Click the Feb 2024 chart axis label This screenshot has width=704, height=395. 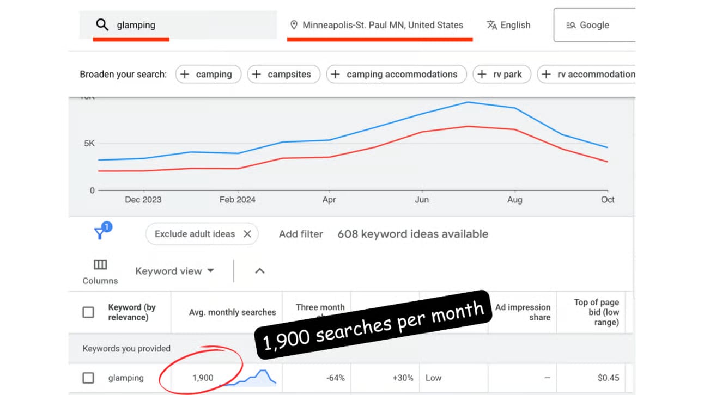238,200
